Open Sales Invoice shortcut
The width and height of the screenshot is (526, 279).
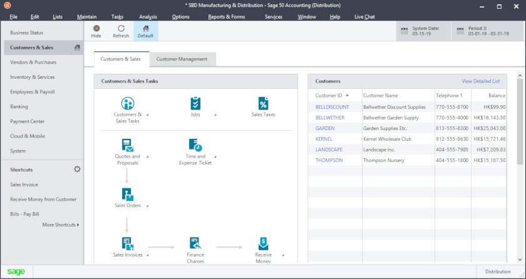[24, 185]
